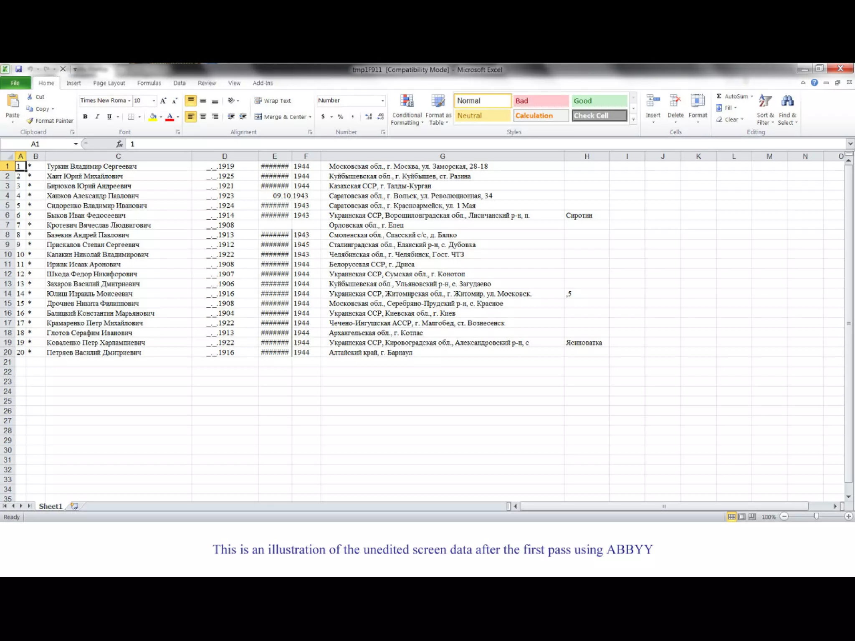Click the formula bar input showing 1
855x641 pixels.
(486, 144)
